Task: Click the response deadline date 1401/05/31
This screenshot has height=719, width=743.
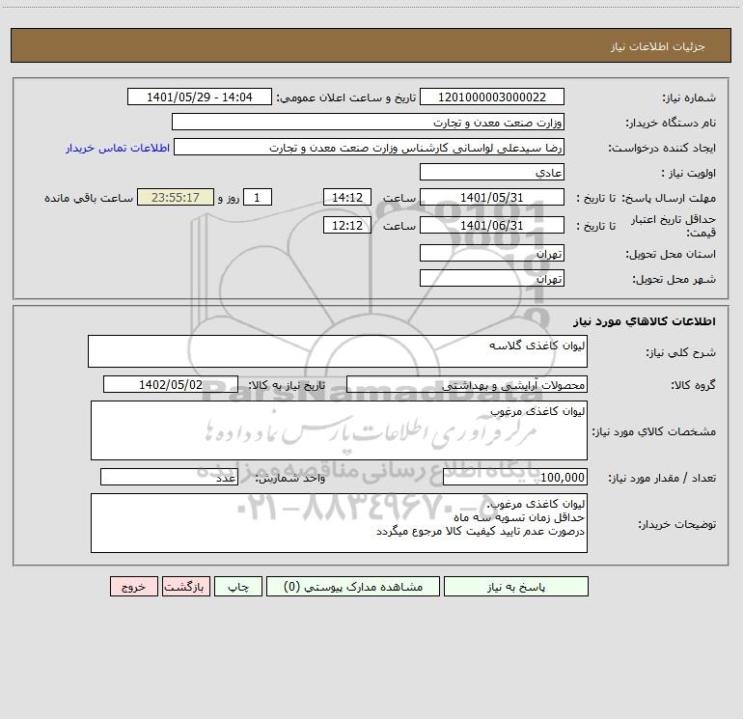Action: pos(492,197)
